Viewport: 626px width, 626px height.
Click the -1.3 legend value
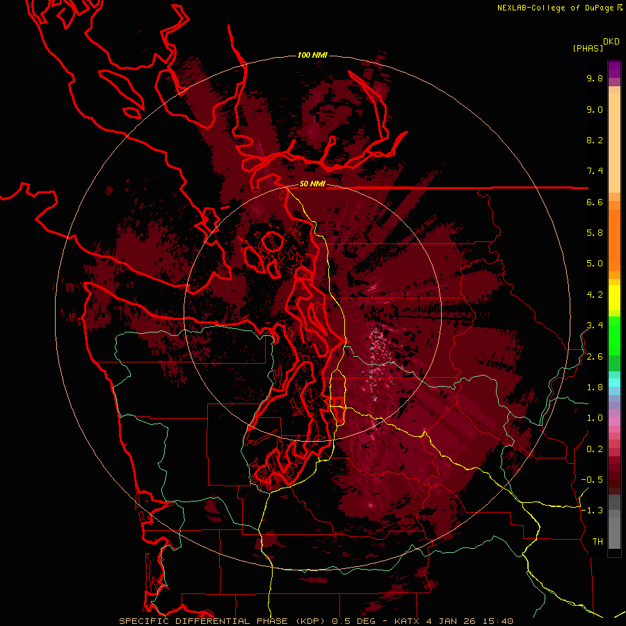point(592,511)
